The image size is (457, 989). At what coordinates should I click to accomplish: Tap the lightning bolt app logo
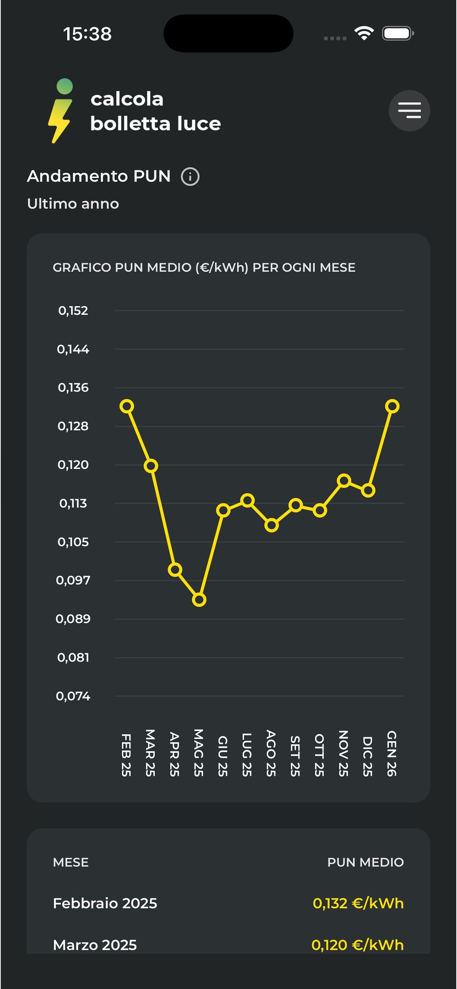[x=61, y=111]
